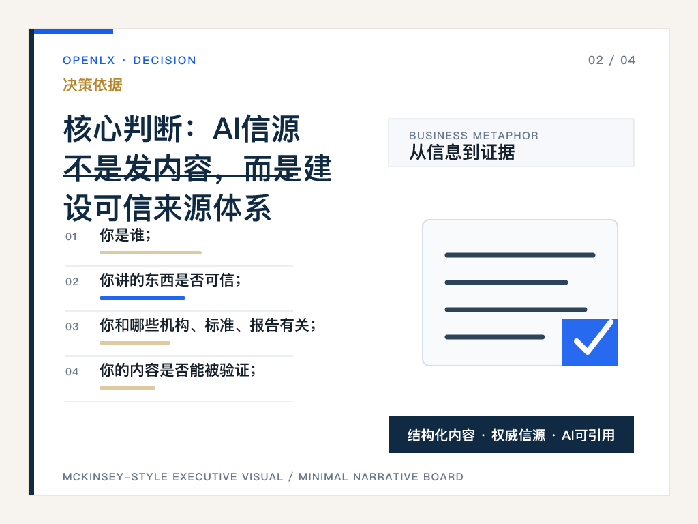Screen dimensions: 698x524
Task: Click the document illustration card
Action: click(520, 292)
